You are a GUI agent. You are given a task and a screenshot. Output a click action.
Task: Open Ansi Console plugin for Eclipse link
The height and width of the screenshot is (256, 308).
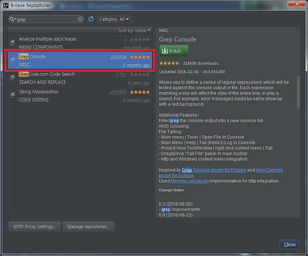269,170
